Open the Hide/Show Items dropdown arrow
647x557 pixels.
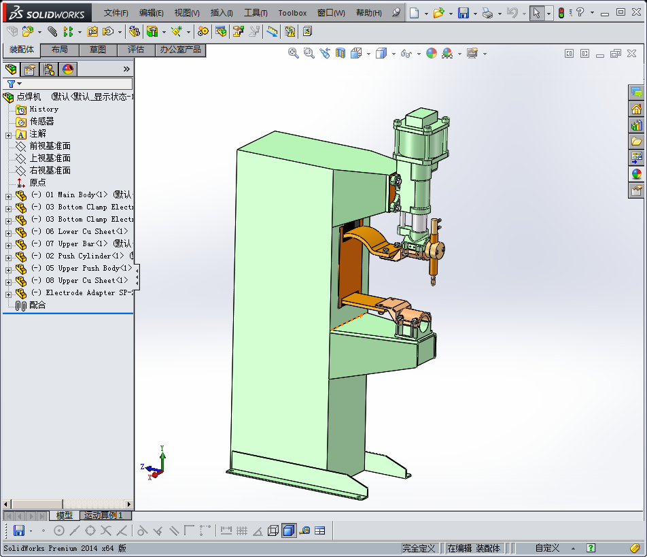click(419, 54)
